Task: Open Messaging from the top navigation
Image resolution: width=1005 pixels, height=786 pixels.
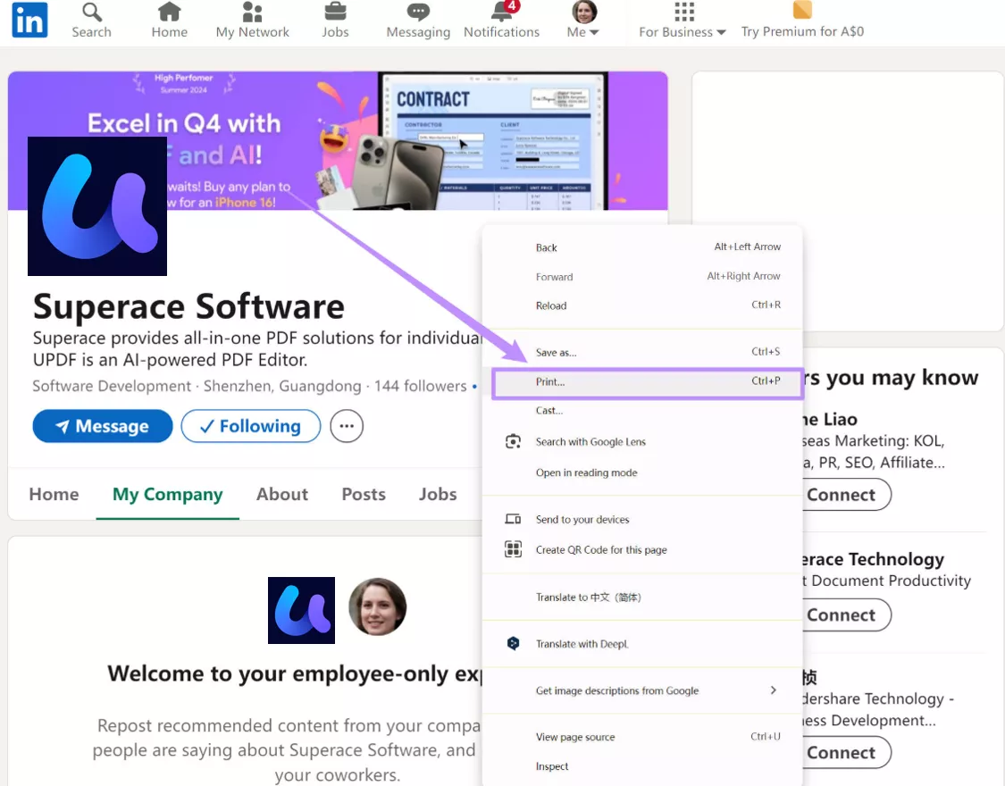Action: click(416, 13)
